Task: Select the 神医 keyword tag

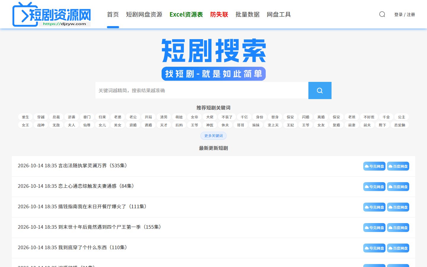Action: 210,125
